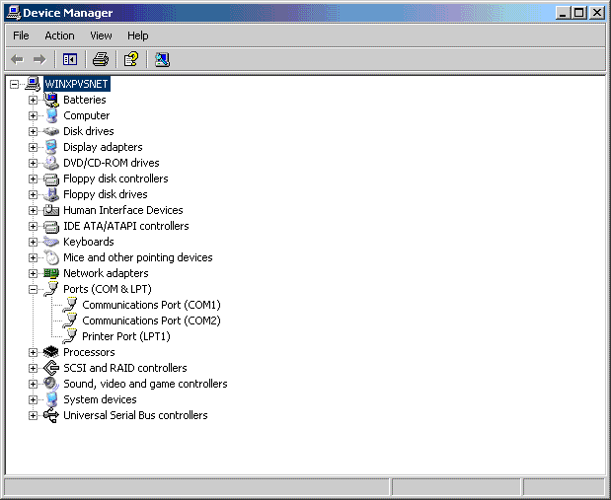Viewport: 611px width, 500px height.
Task: Click the Print toolbar icon
Action: pyautogui.click(x=101, y=59)
